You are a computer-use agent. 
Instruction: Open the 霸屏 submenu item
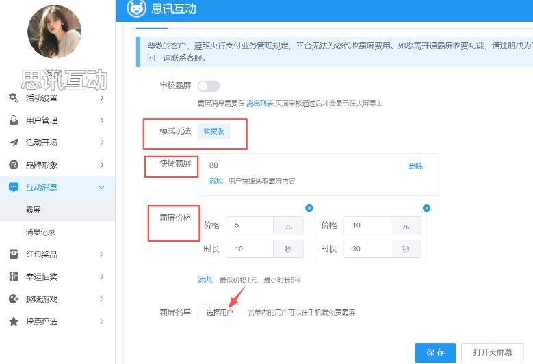[34, 210]
